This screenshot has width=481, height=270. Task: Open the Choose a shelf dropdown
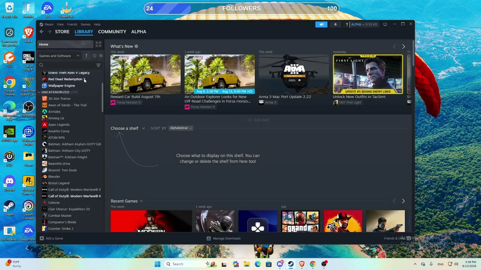pyautogui.click(x=128, y=128)
